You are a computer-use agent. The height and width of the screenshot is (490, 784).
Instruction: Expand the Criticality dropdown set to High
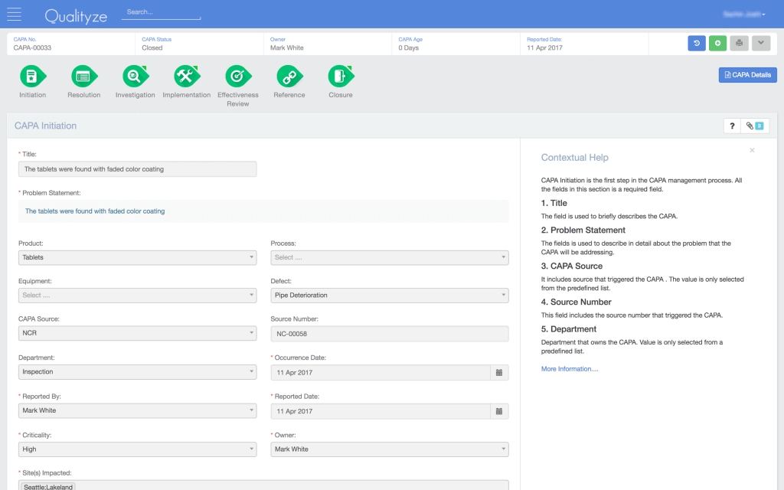click(x=136, y=449)
